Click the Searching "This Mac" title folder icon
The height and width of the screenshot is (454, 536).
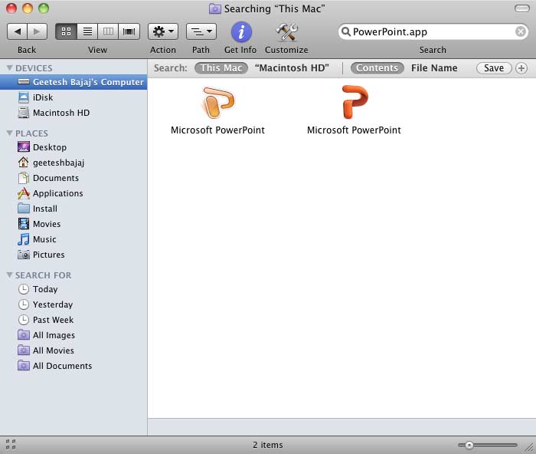[214, 8]
